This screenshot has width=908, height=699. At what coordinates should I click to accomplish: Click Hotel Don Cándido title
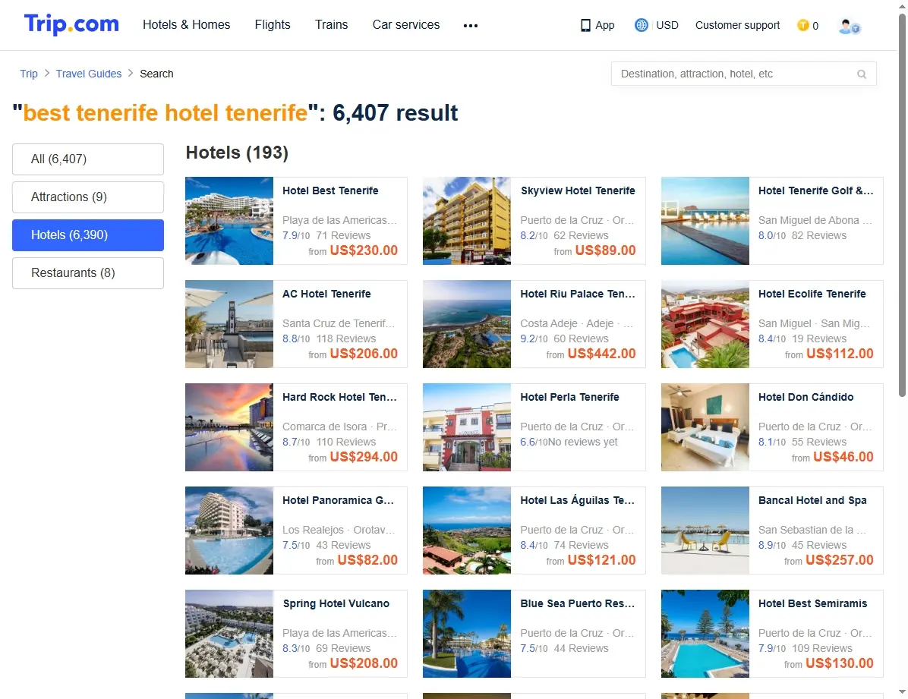pyautogui.click(x=806, y=397)
